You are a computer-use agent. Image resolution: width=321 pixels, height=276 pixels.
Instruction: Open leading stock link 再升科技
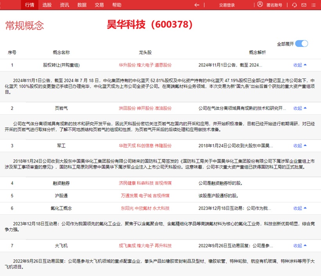pyautogui.click(x=163, y=246)
